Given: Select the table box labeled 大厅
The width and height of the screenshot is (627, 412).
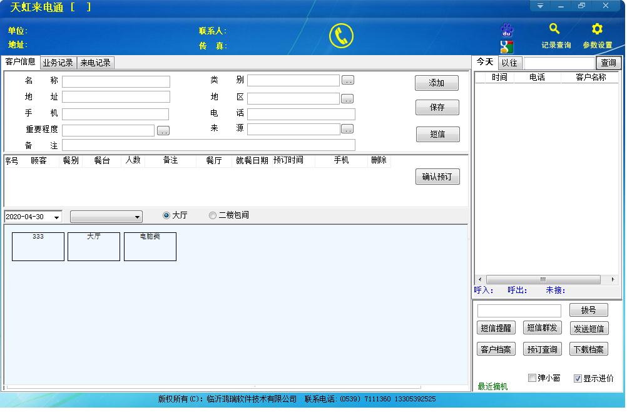Looking at the screenshot, I should click(x=94, y=247).
